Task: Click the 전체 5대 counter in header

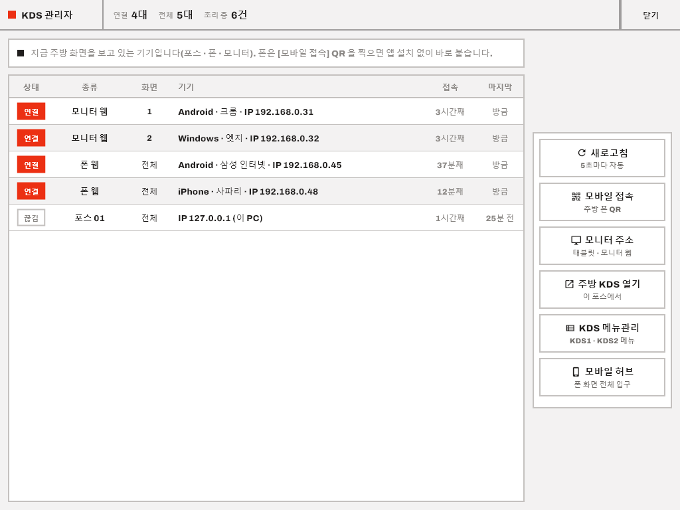Action: [x=175, y=15]
